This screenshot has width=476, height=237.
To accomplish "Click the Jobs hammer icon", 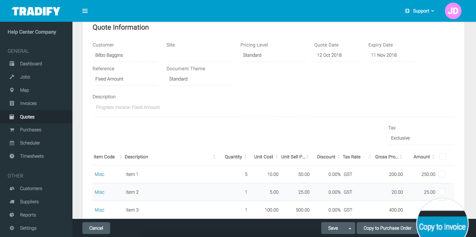I will click(x=12, y=77).
